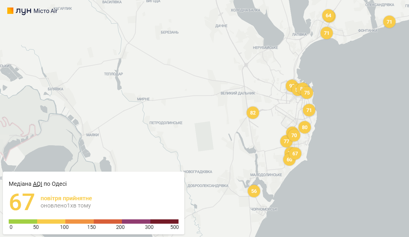The image size is (409, 237).
Task: Click the yellow 50–100 scale segment
Action: click(51, 221)
